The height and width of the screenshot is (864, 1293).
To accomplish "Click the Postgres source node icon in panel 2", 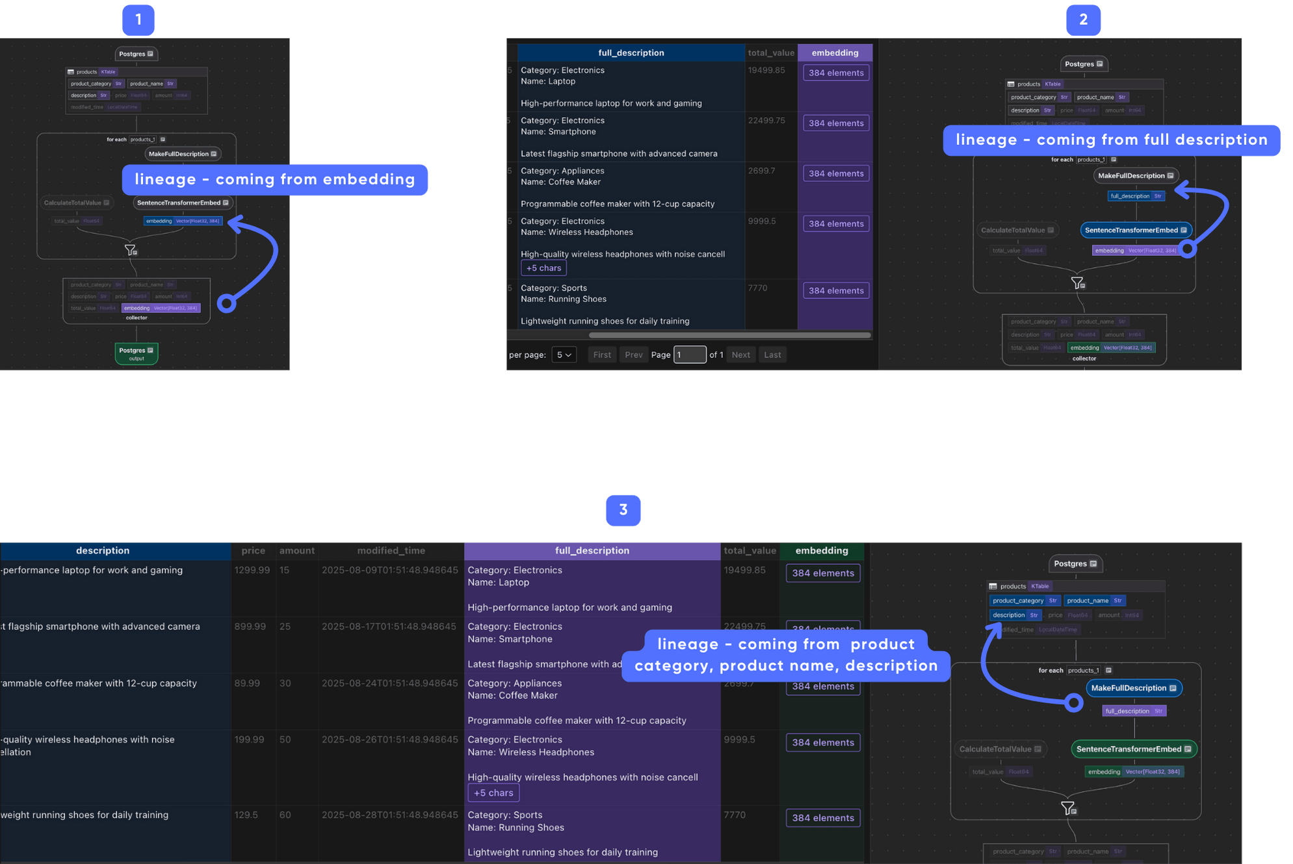I will tap(1100, 64).
